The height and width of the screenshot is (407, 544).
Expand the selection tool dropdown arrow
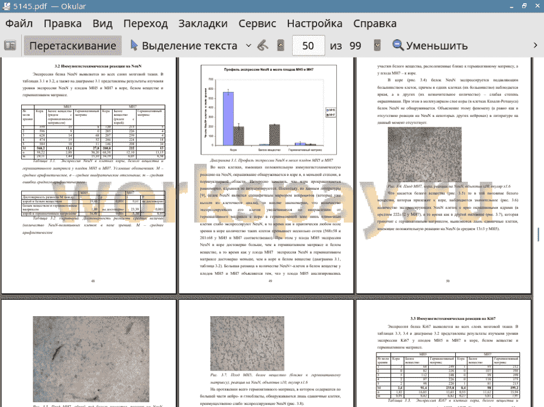[x=249, y=46]
